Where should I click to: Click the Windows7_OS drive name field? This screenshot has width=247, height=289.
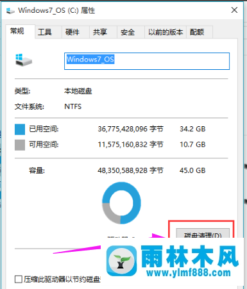147,61
